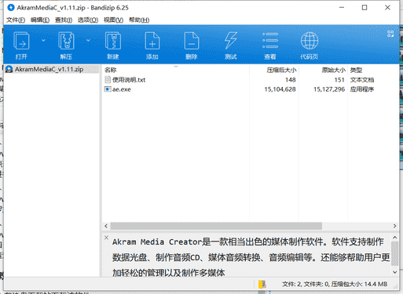Click the application icon of ae.exe
Viewport: 403px width, 294px height.
[108, 89]
